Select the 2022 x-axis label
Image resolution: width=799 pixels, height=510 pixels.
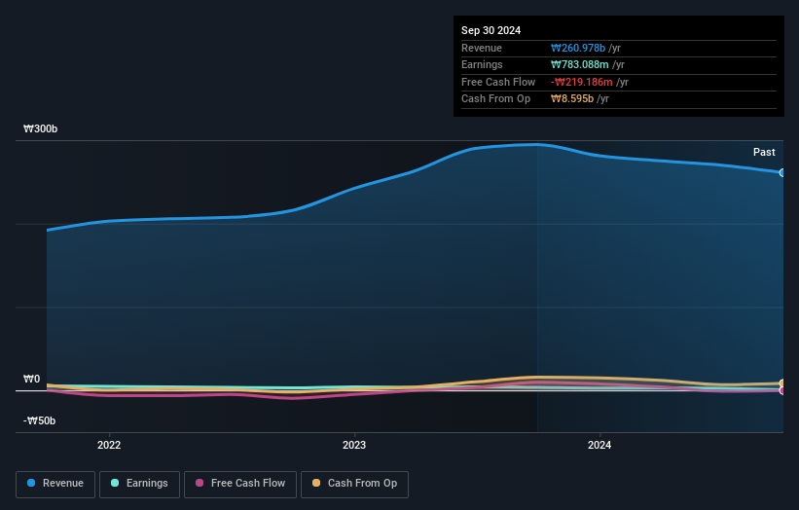(109, 445)
